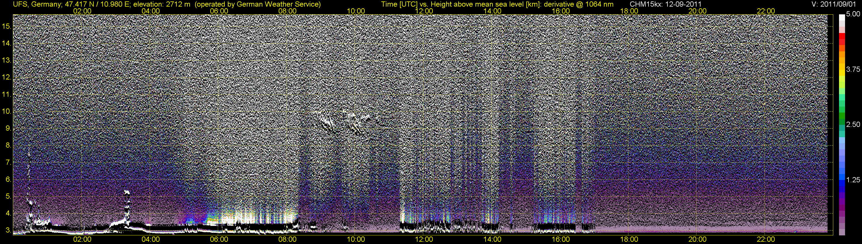Click '02:00' on the top time axis
Screen dimensions: 862x244
pos(82,11)
